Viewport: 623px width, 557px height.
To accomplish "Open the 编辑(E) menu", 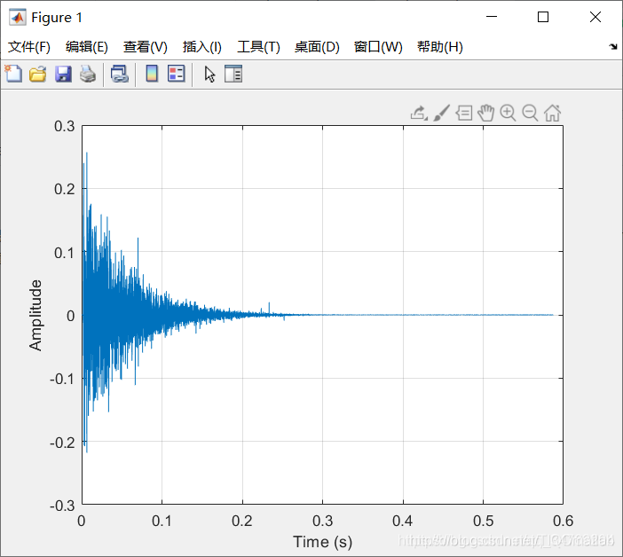I will (87, 47).
